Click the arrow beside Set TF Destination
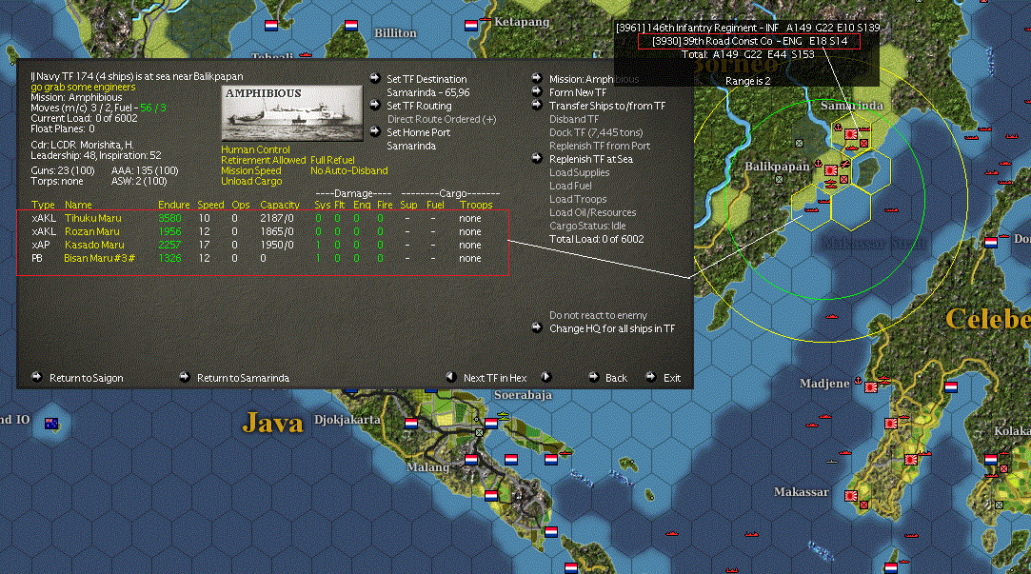 375,78
